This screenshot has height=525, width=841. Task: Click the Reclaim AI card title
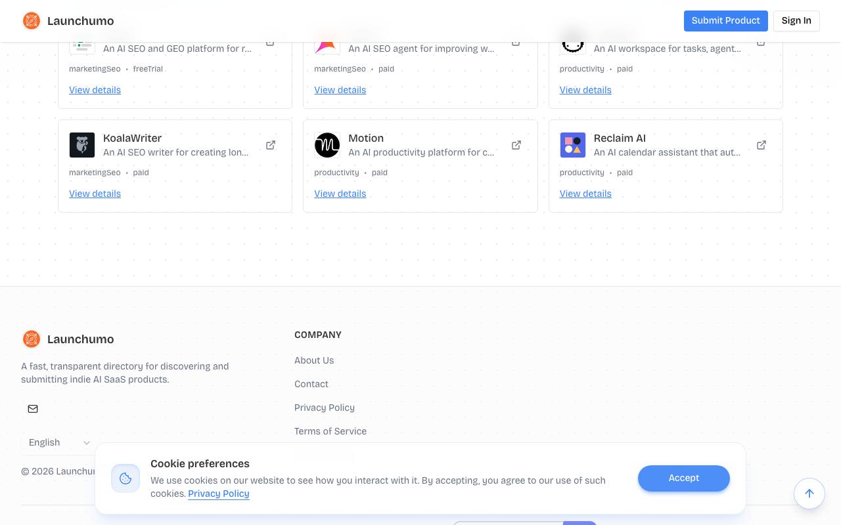click(620, 138)
